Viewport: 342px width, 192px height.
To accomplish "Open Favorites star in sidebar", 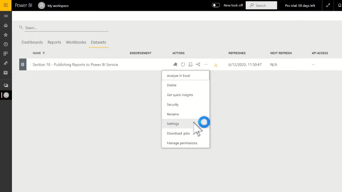I will coord(6,35).
